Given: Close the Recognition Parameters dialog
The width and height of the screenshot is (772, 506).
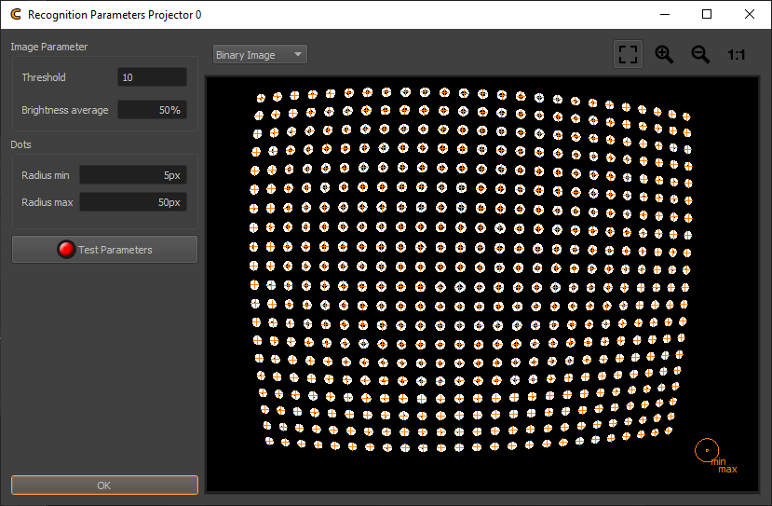Looking at the screenshot, I should click(x=750, y=15).
